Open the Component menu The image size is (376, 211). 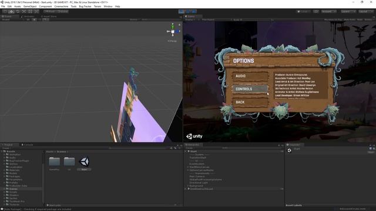[x=45, y=6]
